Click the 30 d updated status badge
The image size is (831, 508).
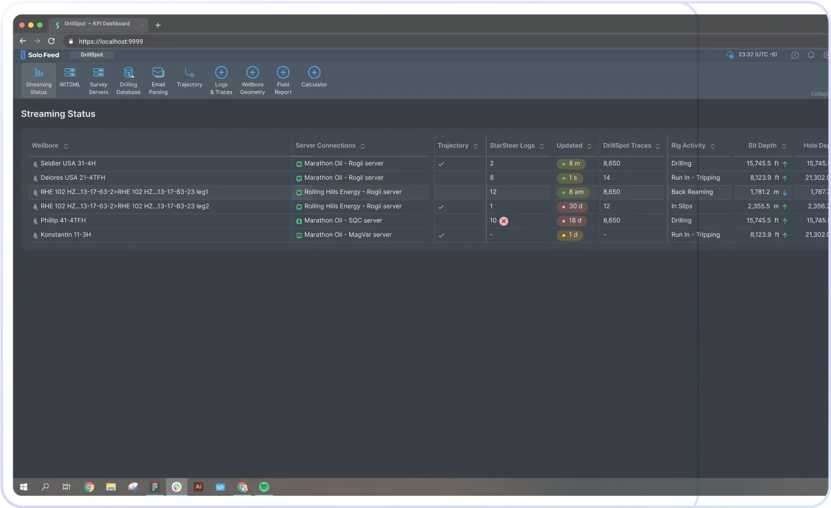click(x=572, y=206)
